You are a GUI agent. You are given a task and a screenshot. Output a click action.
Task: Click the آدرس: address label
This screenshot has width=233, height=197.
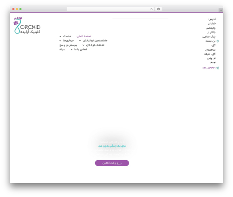tap(212, 19)
